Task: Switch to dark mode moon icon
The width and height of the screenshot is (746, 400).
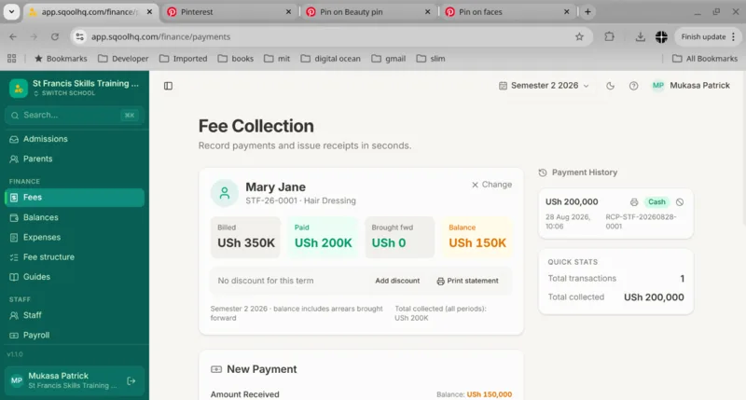Action: (610, 86)
